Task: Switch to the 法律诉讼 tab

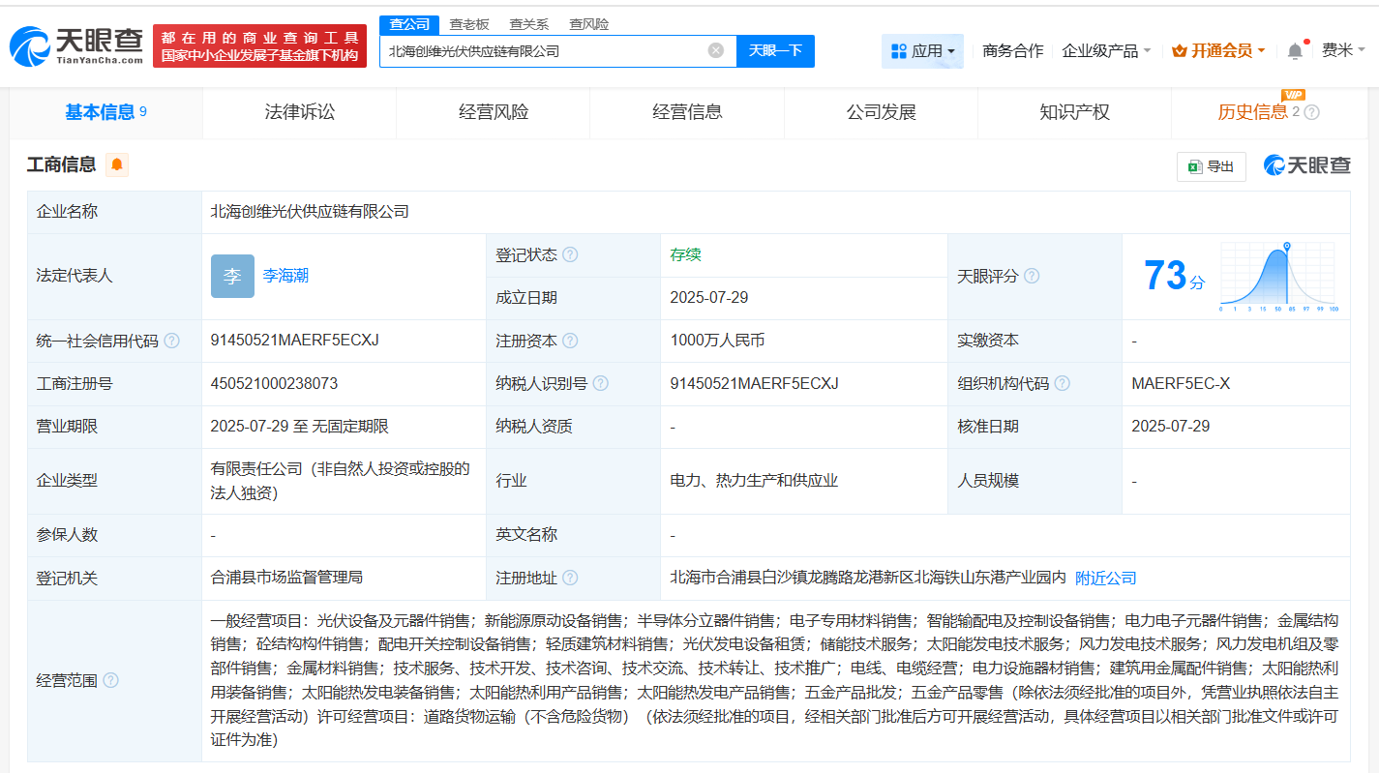Action: click(x=300, y=112)
